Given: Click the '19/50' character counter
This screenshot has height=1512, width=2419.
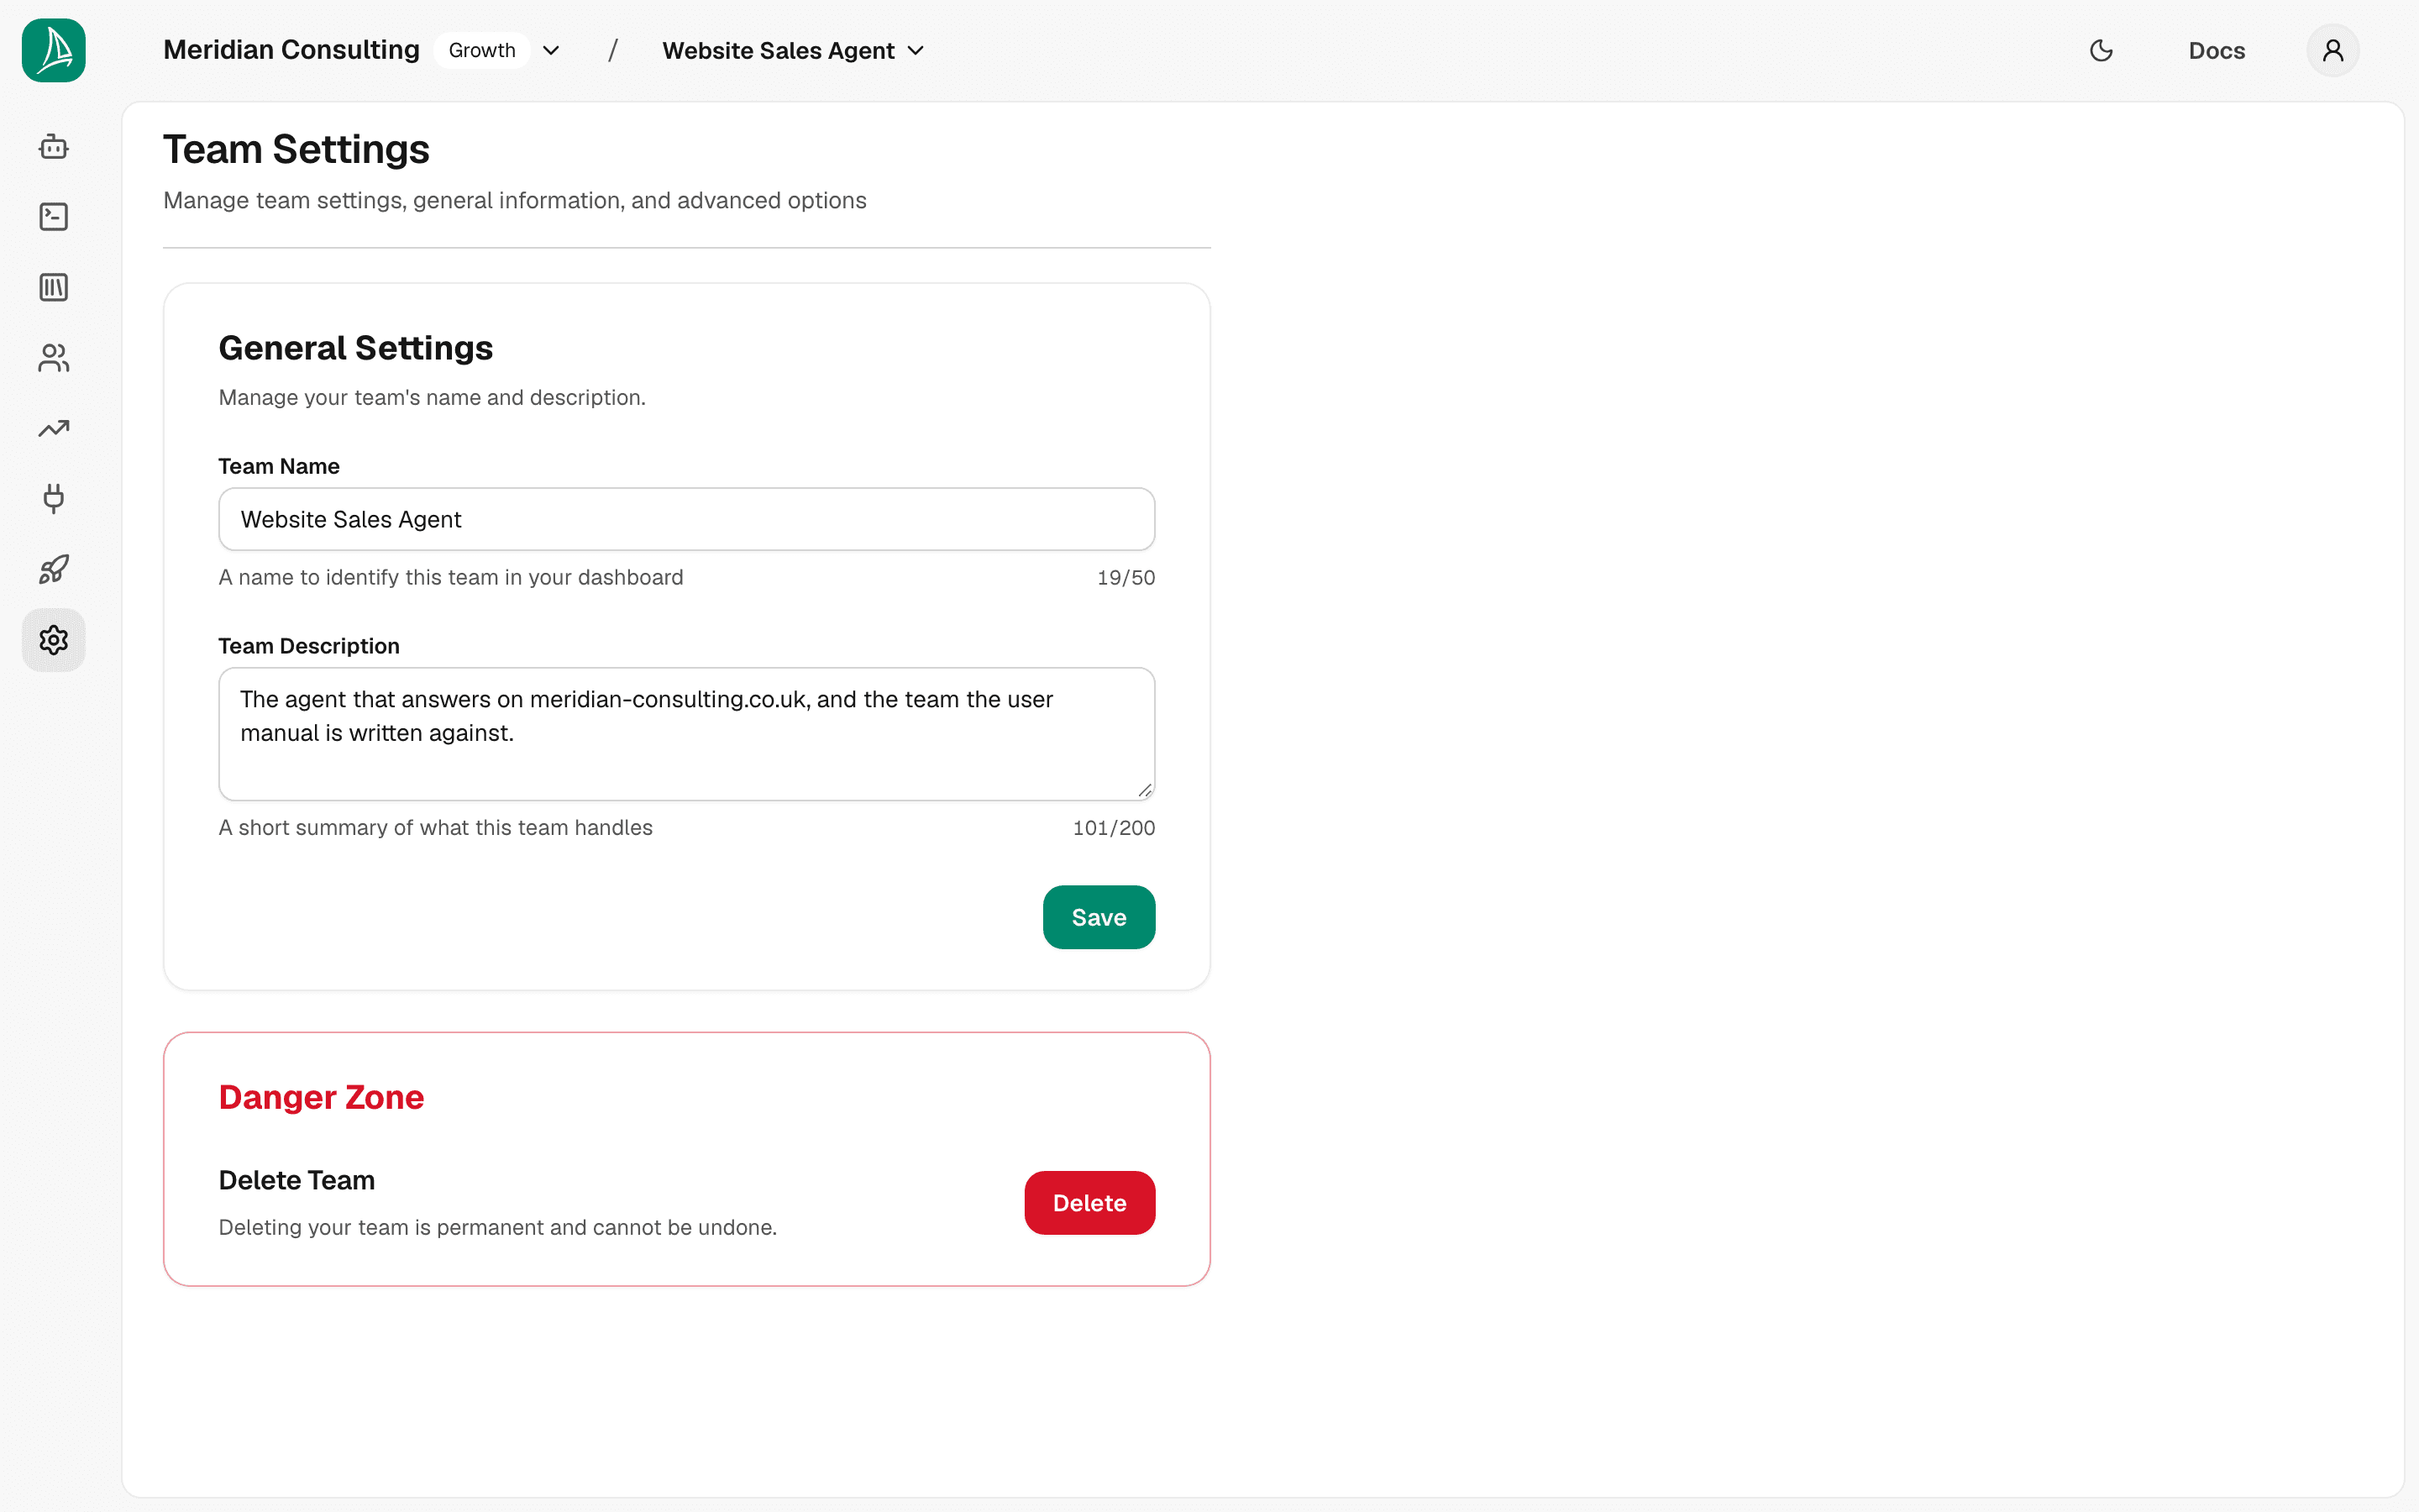Looking at the screenshot, I should coord(1126,578).
